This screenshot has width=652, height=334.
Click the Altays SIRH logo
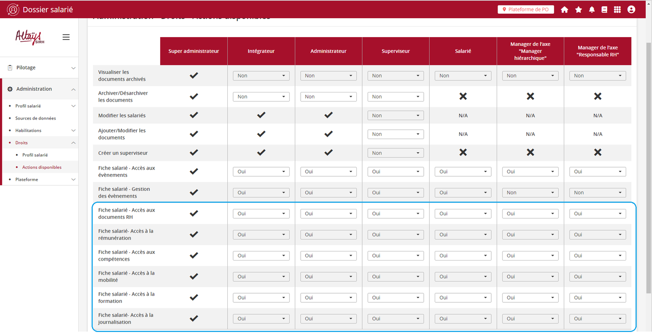pyautogui.click(x=29, y=37)
